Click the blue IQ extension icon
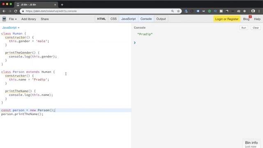This screenshot has height=148, width=263. pyautogui.click(x=215, y=11)
